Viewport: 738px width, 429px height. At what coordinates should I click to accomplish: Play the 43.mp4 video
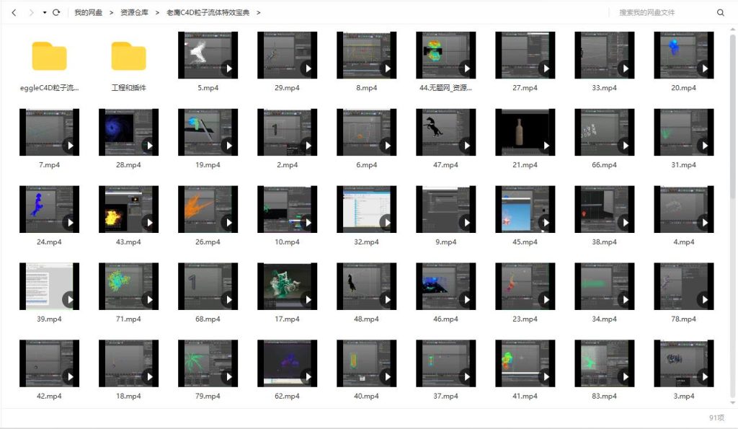pos(148,223)
